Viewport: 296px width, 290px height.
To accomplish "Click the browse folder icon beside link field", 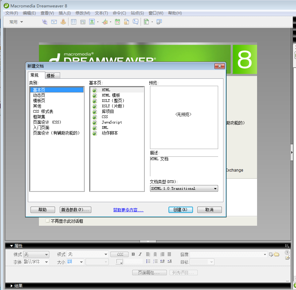I will tap(277, 254).
